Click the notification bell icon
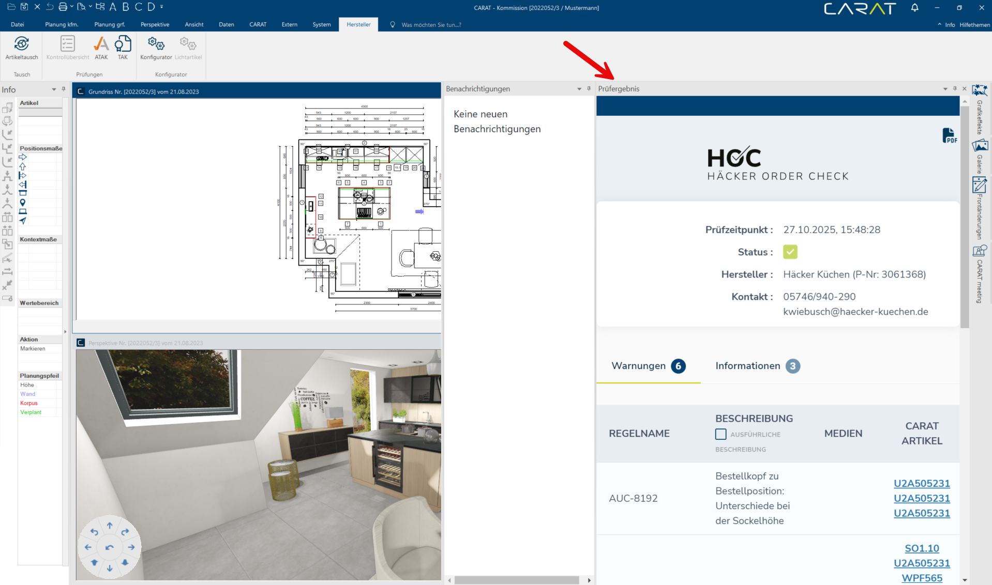Viewport: 992px width, 585px height. point(914,8)
